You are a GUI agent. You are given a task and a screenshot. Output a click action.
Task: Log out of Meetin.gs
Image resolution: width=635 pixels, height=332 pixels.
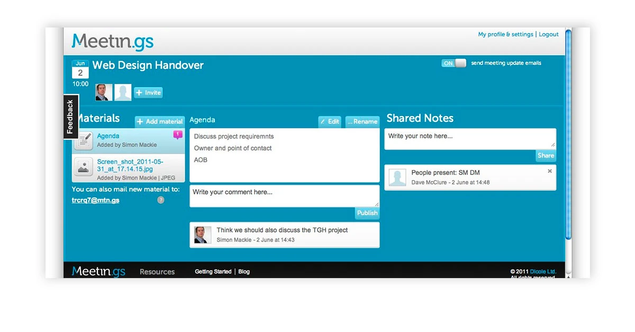tap(549, 34)
